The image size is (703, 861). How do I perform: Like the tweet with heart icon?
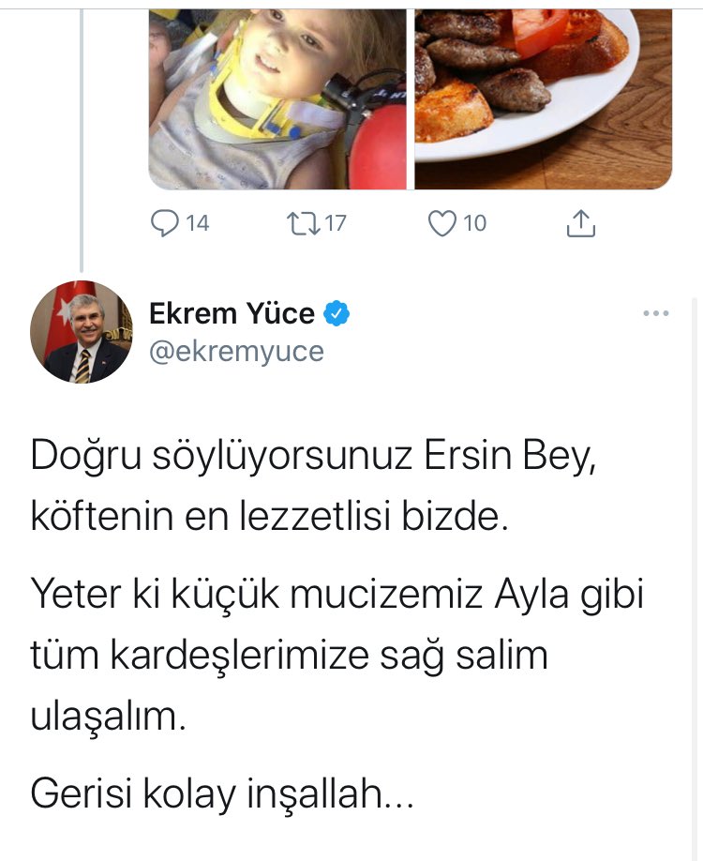pyautogui.click(x=441, y=223)
